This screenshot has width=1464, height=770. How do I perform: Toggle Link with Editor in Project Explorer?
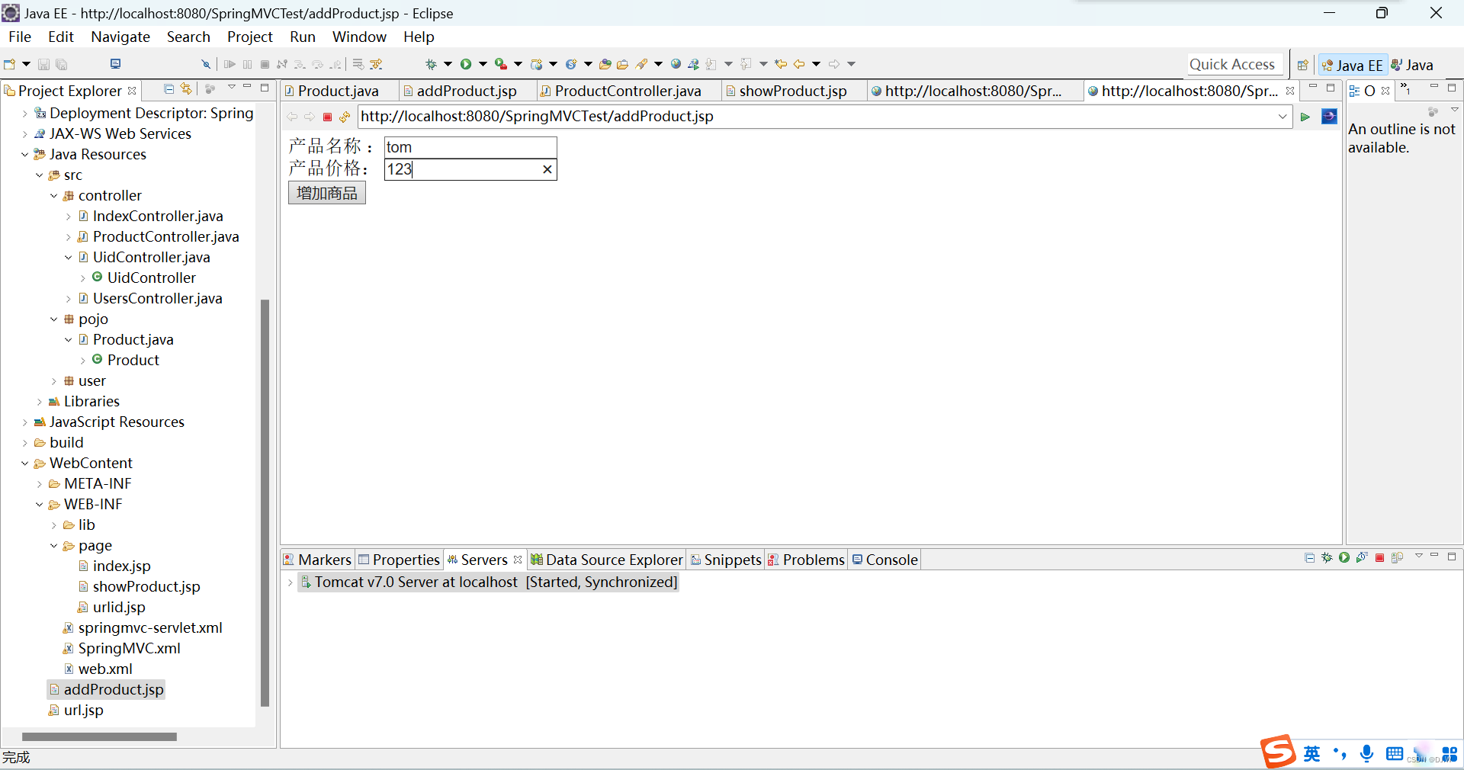click(x=186, y=89)
